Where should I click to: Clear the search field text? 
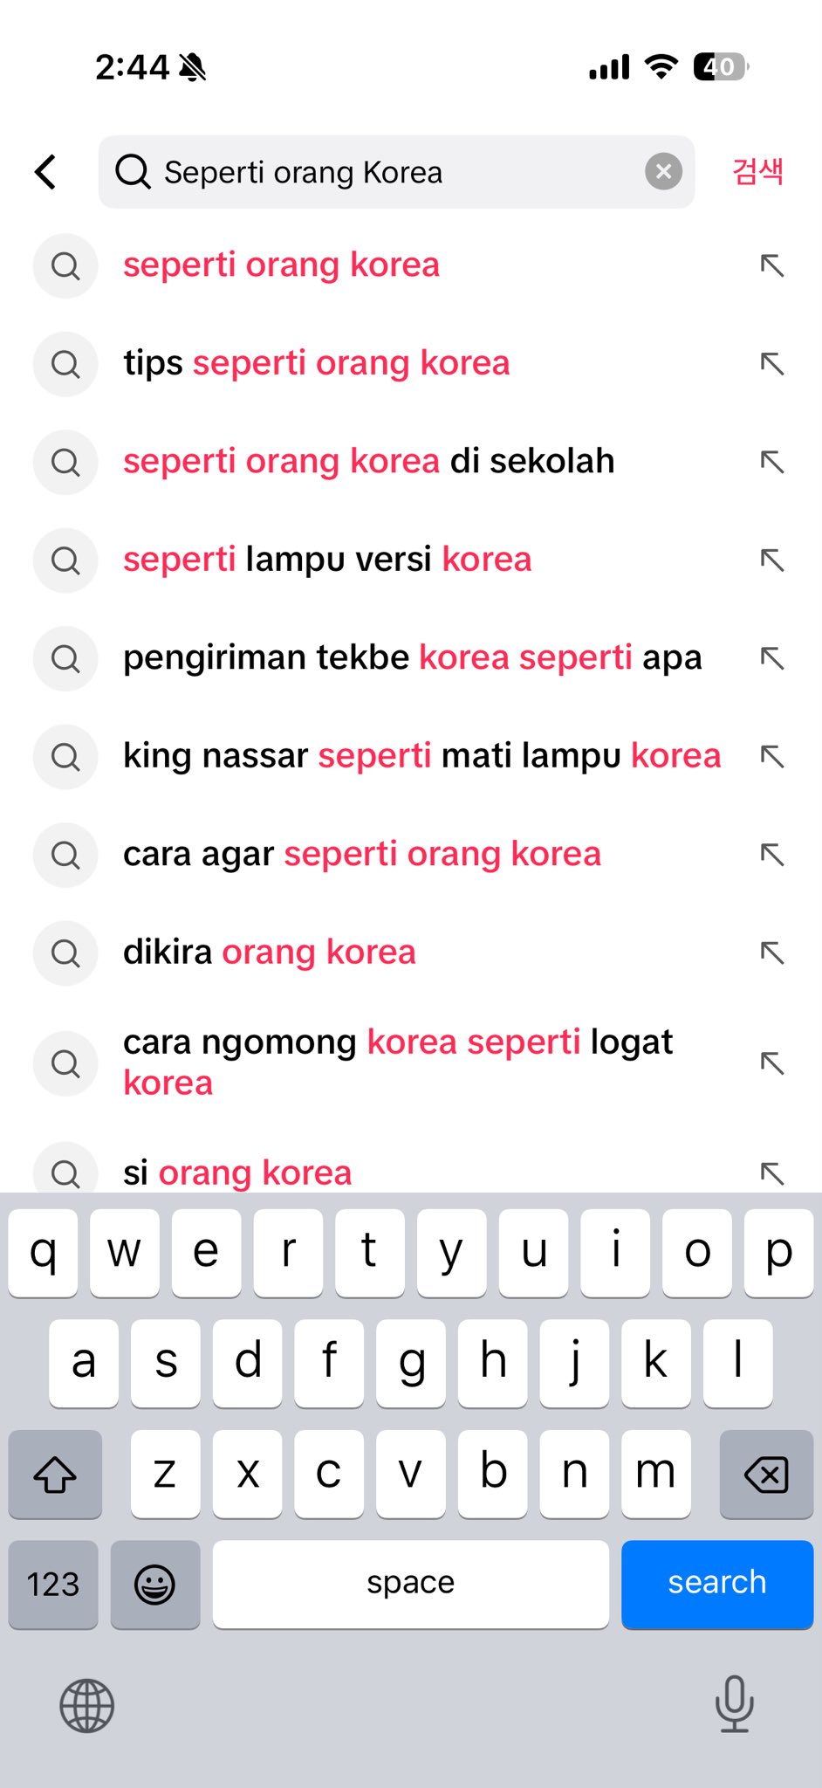point(663,172)
